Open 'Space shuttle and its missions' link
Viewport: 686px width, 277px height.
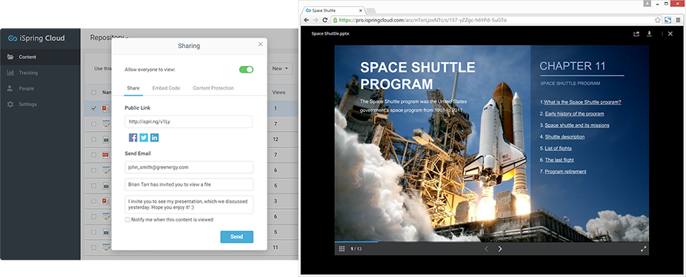tap(577, 125)
